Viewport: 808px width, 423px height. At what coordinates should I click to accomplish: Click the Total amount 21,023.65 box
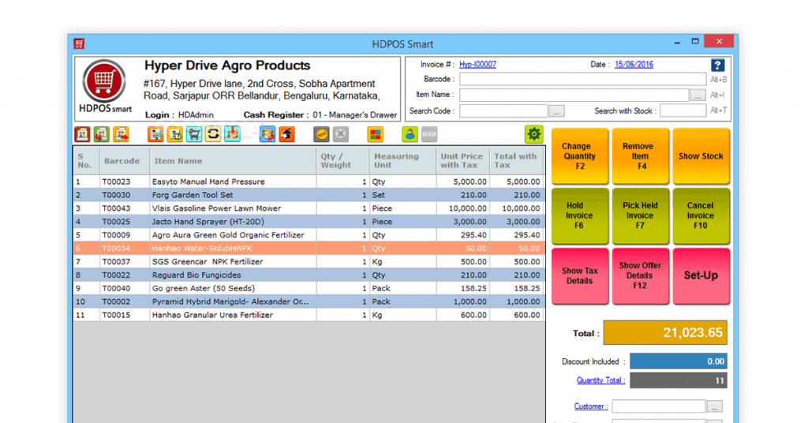tap(665, 333)
